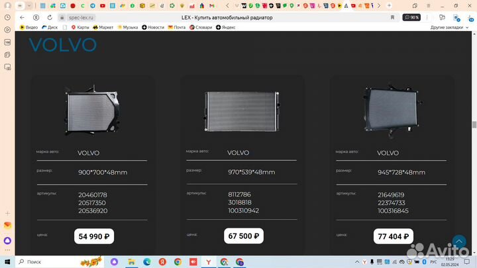This screenshot has width=477, height=268.
Task: Open the browser hamburger menu
Action: [429, 5]
